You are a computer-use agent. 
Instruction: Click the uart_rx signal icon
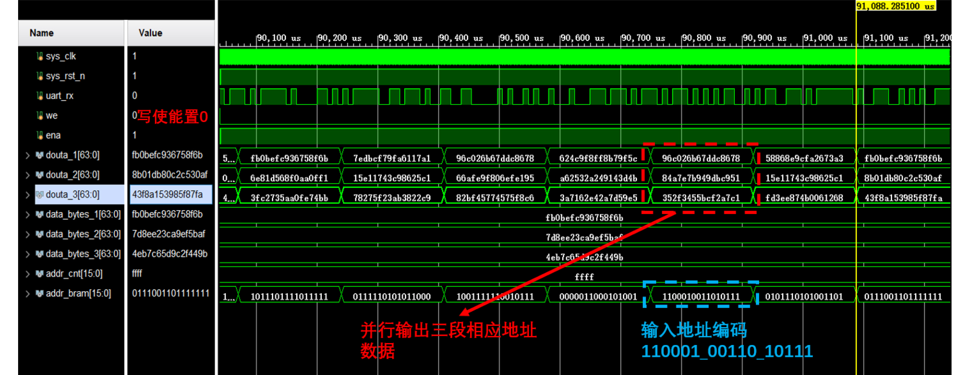click(39, 96)
